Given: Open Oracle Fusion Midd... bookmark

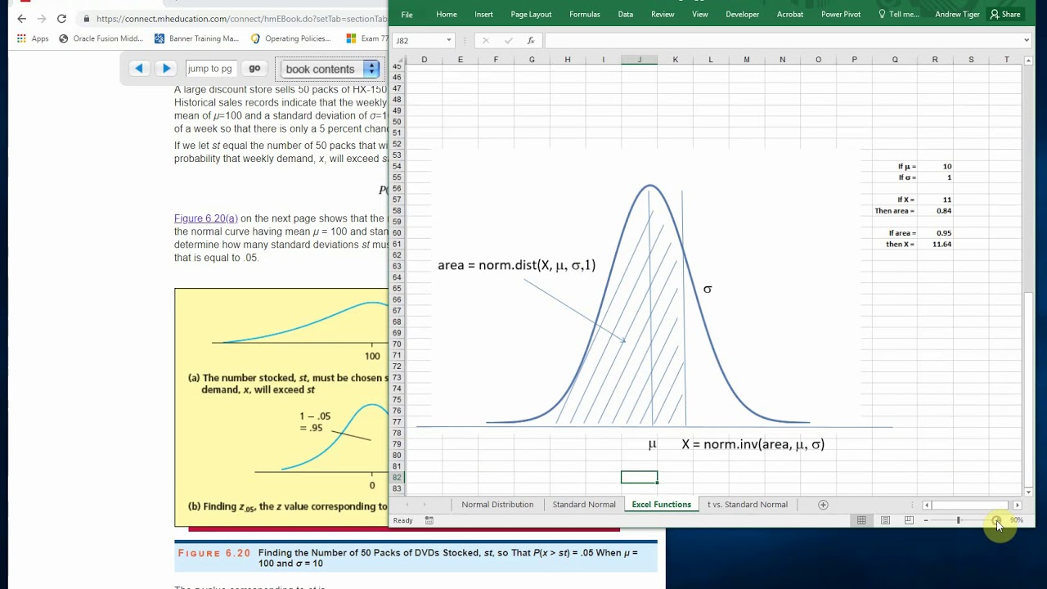Looking at the screenshot, I should pos(101,38).
